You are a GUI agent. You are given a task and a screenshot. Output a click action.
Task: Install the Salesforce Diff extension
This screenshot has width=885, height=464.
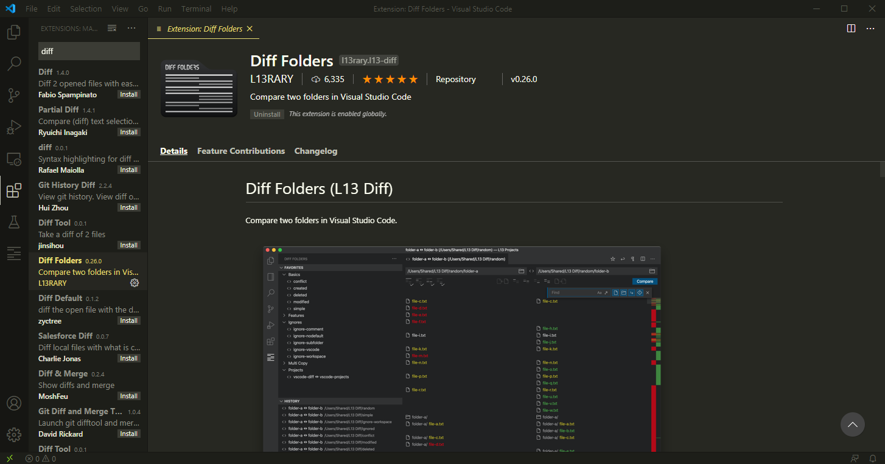[x=128, y=358]
